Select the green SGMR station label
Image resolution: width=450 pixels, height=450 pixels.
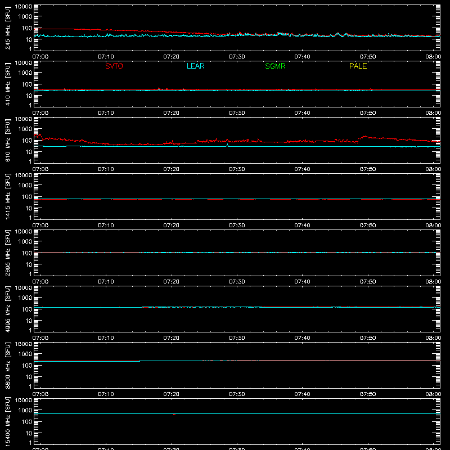pos(275,66)
